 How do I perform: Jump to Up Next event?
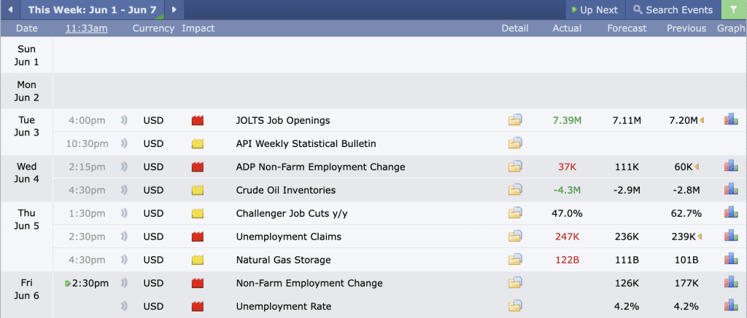point(595,10)
